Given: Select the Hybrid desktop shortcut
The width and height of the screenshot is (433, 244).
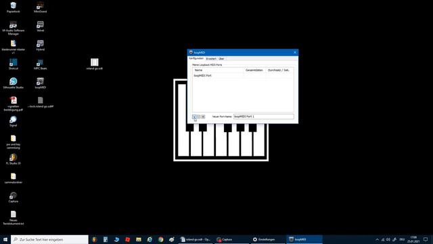Looking at the screenshot, I should 41,45.
